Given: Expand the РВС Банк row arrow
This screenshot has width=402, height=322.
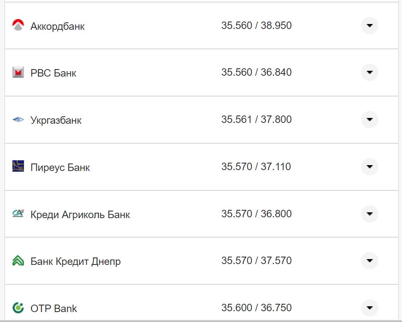Looking at the screenshot, I should click(369, 72).
